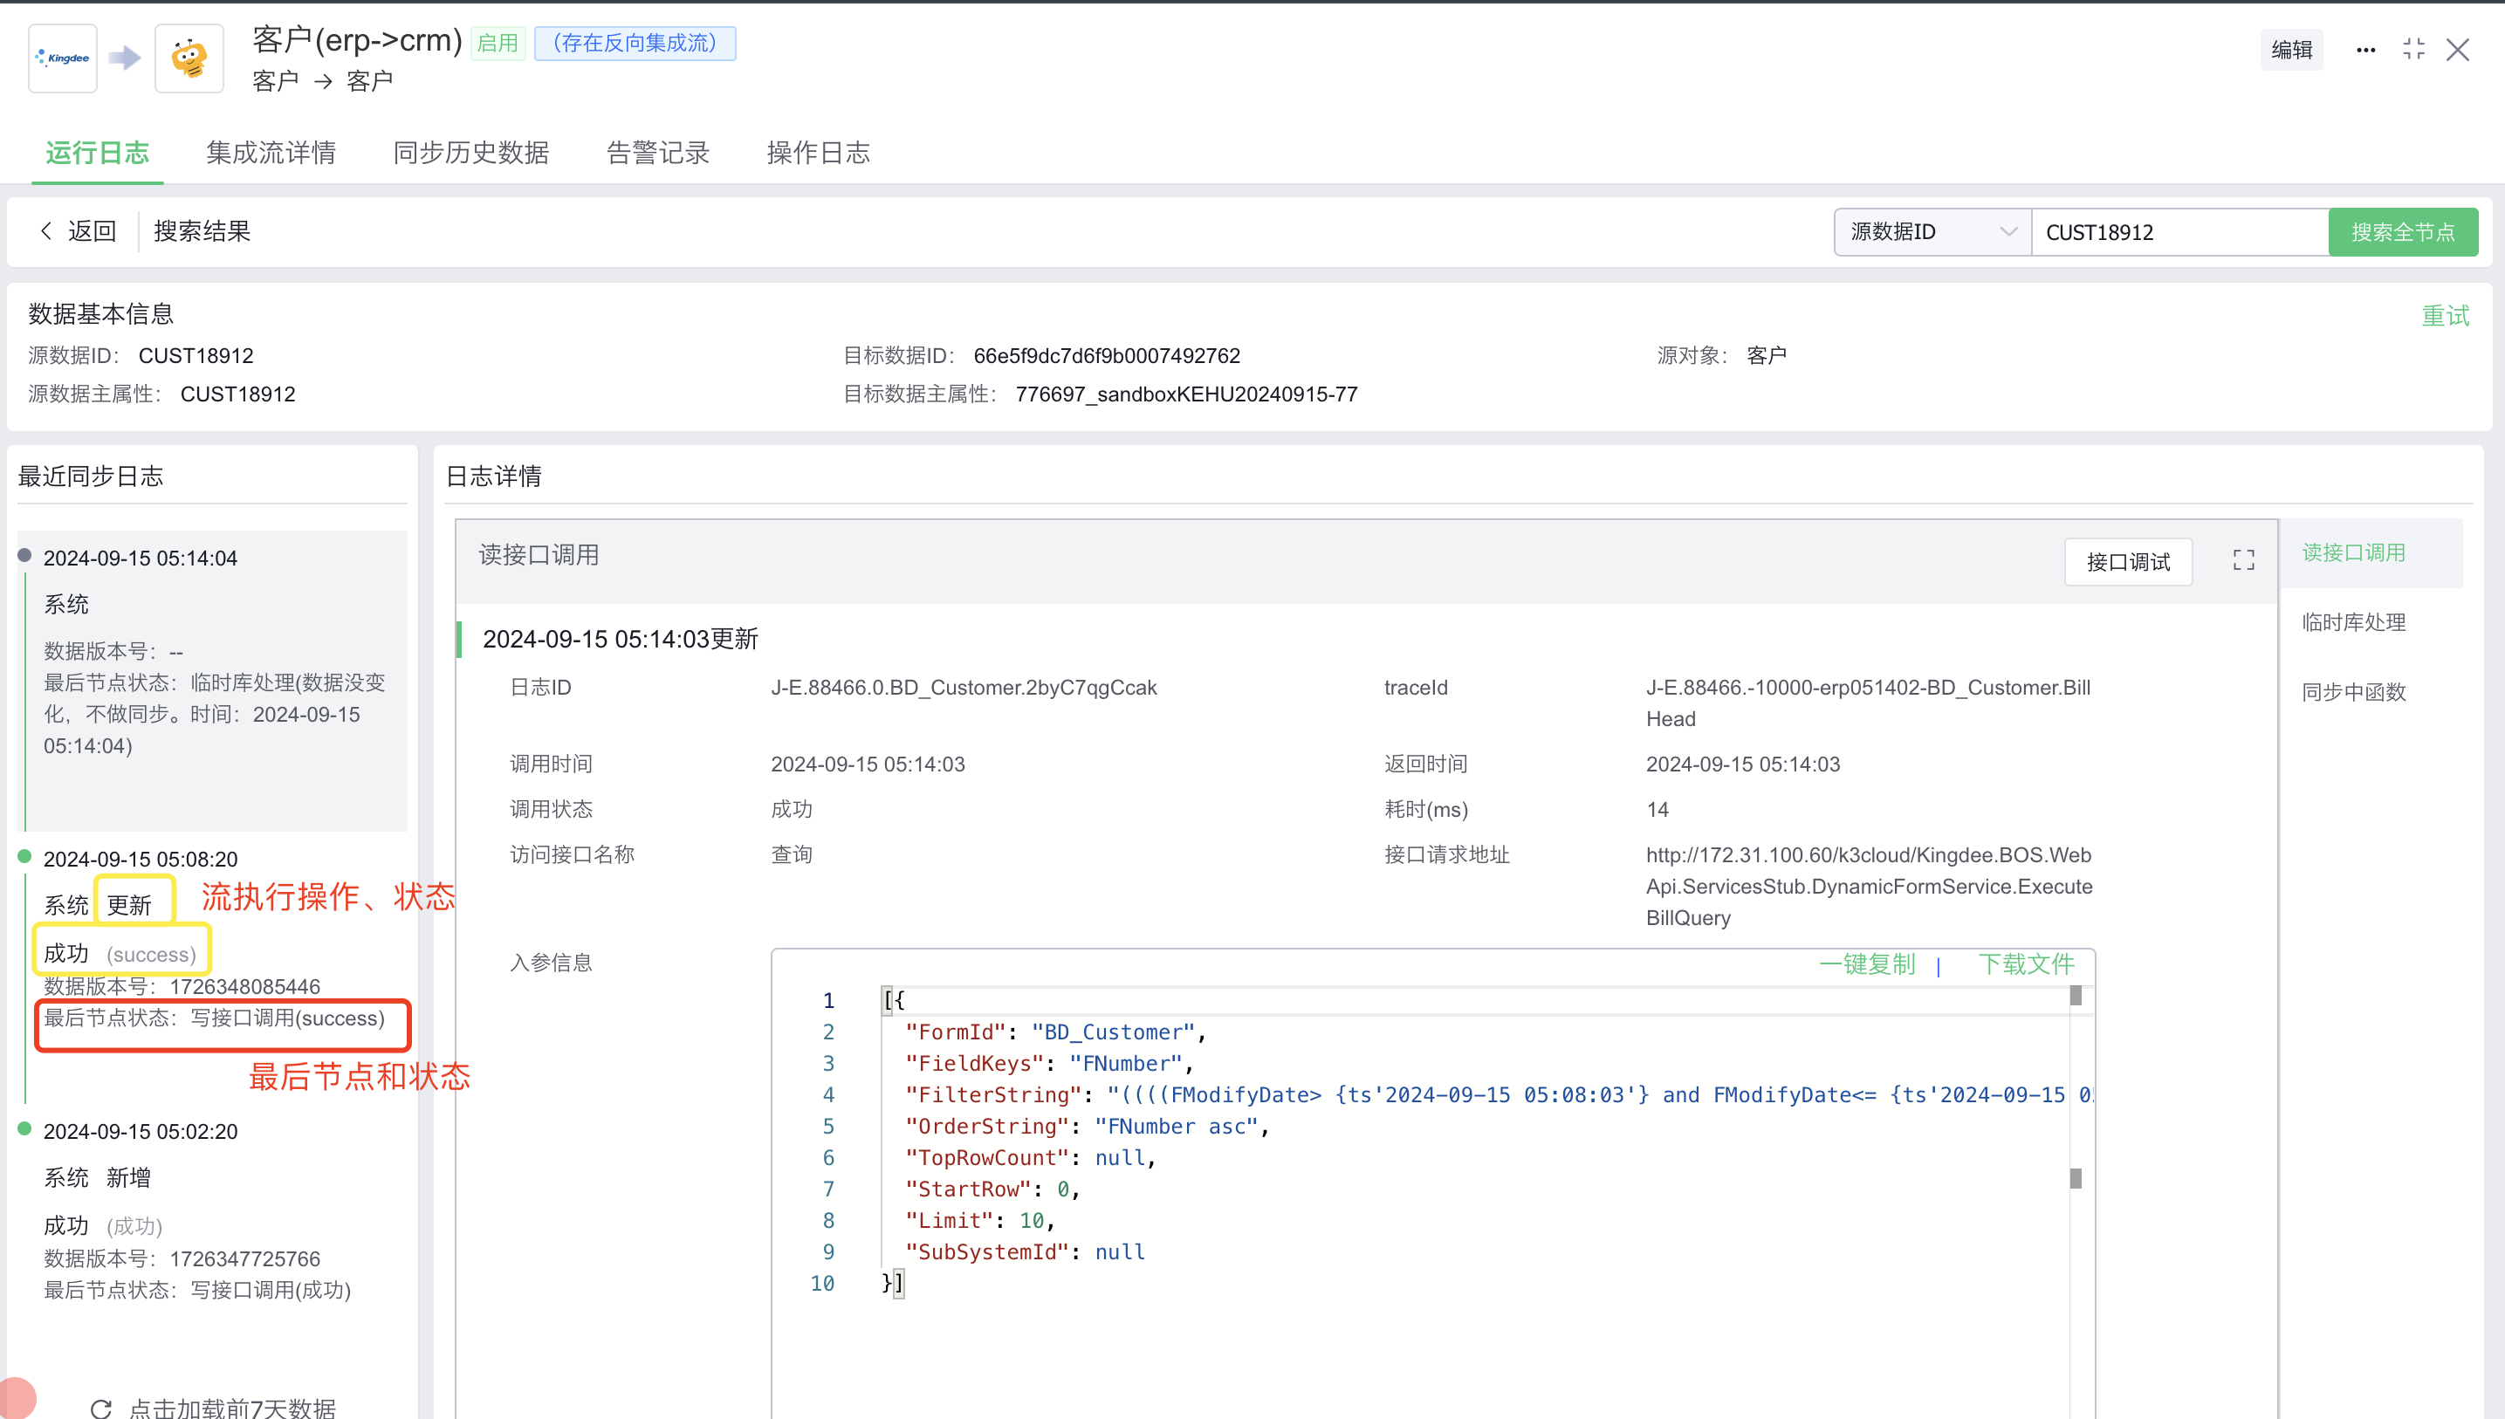Click the traceId value text
Screen dimensions: 2505x1419
pos(1868,703)
